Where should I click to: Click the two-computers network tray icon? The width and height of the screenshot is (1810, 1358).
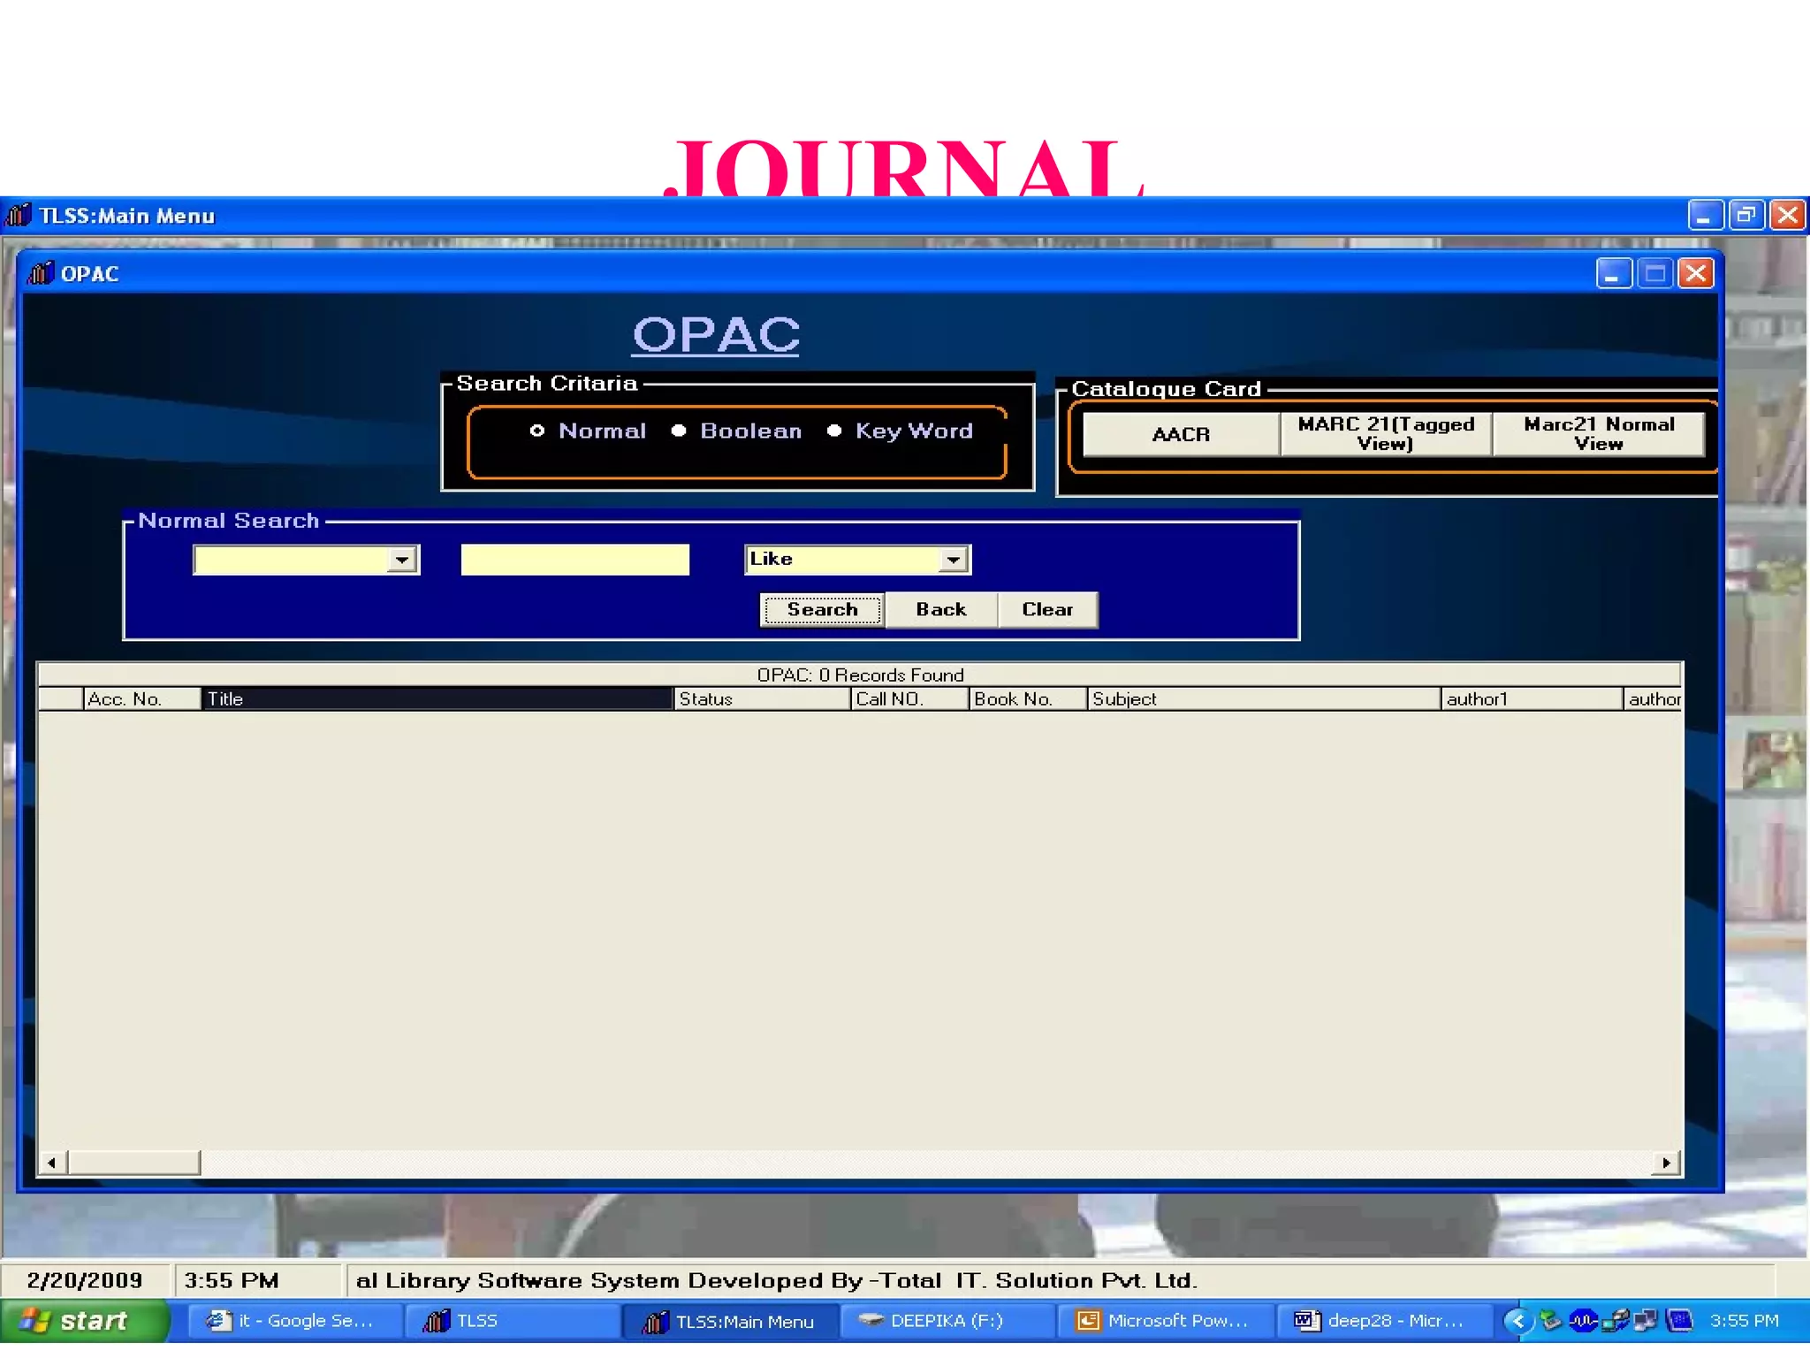point(1646,1321)
